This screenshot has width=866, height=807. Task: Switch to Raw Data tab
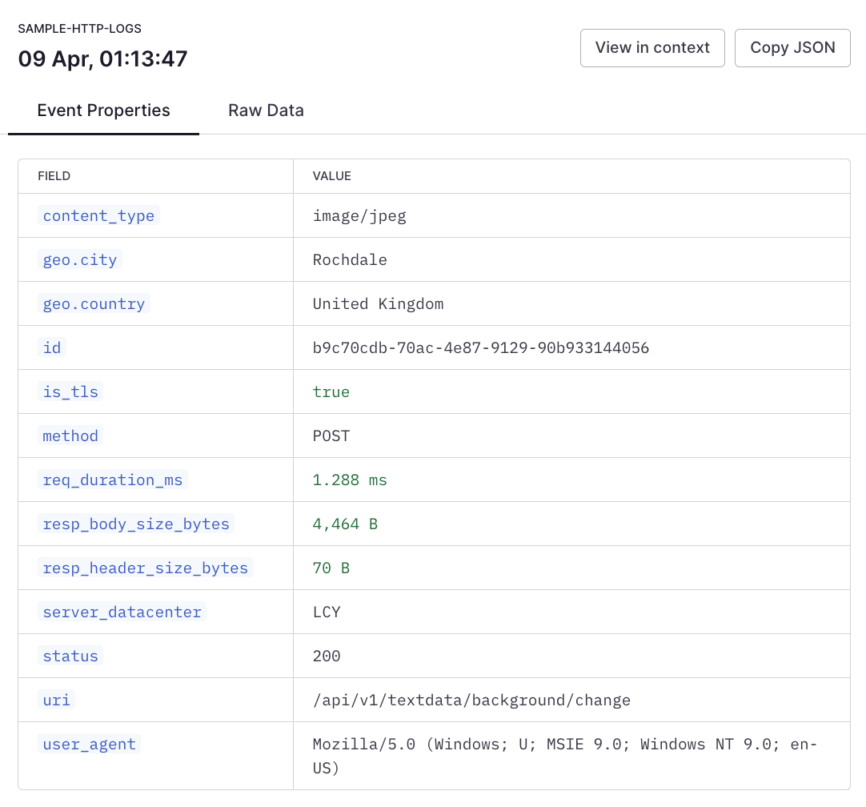click(x=266, y=110)
